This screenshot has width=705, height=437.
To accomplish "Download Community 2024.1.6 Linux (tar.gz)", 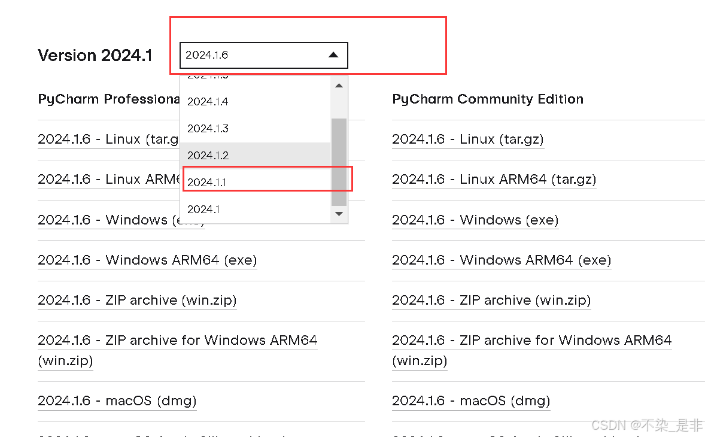I will click(467, 139).
